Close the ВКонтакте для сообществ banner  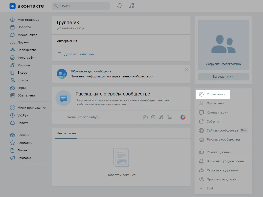[186, 70]
